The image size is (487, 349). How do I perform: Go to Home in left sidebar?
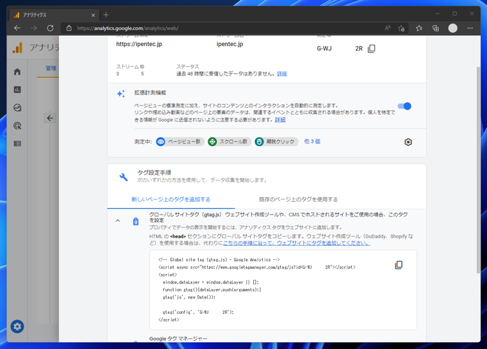click(17, 72)
